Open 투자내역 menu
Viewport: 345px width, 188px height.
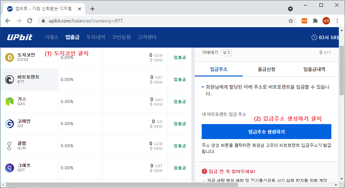click(x=96, y=37)
